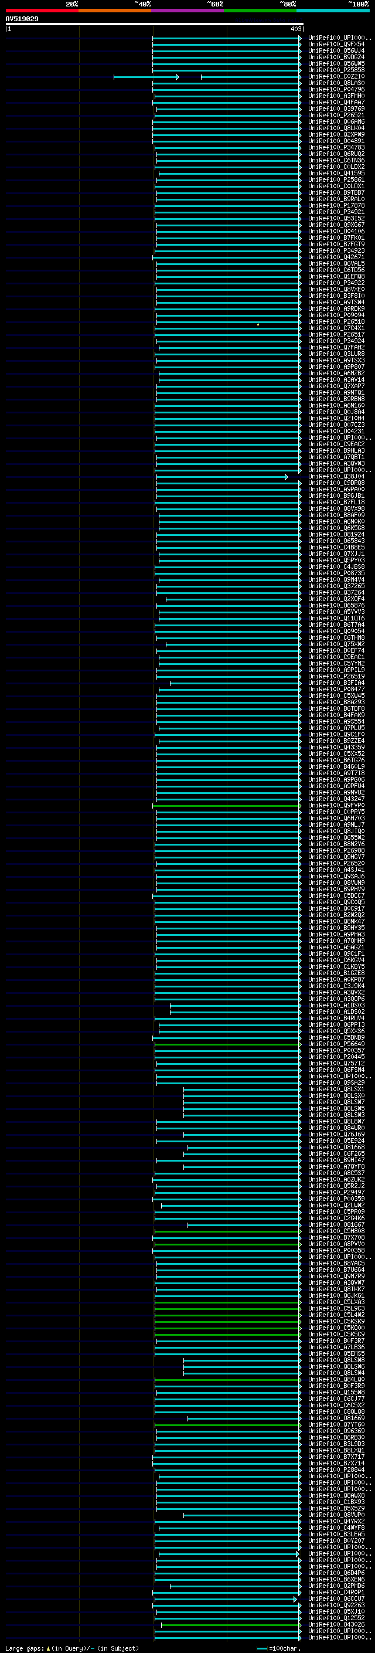
Task: Select label UniRef100_Q8VX98
Action: click(336, 508)
